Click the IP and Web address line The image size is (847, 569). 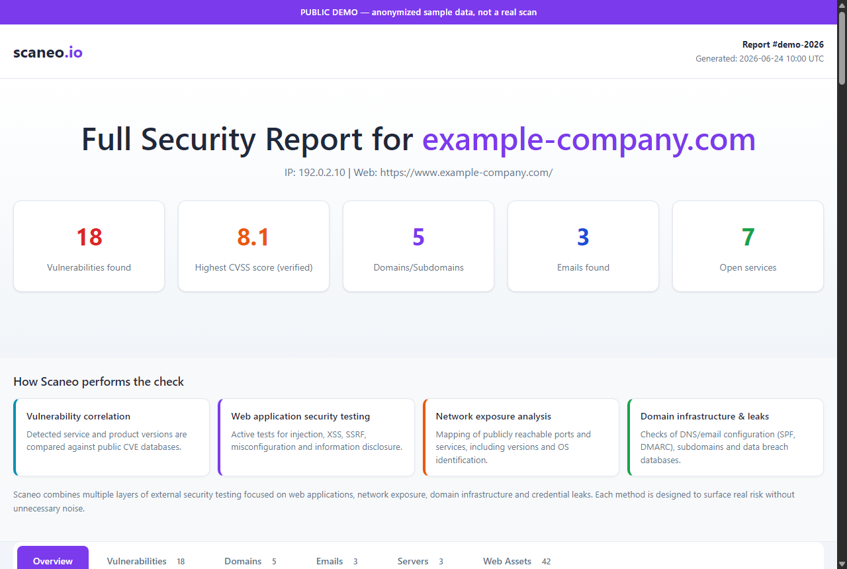[418, 173]
